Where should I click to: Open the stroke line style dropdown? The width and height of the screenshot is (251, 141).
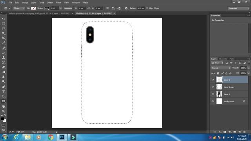tap(68, 8)
